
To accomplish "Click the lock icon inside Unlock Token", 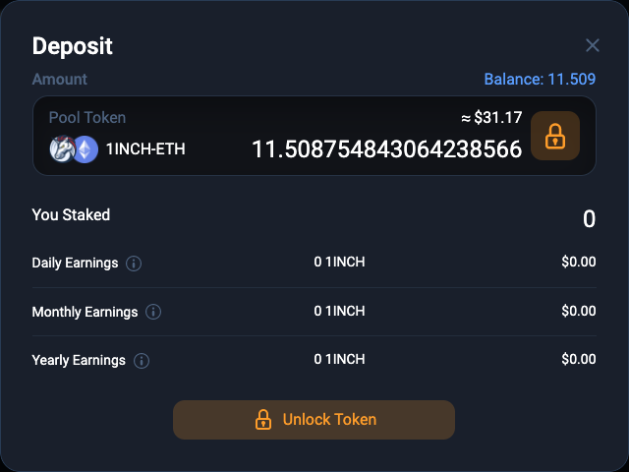I will pos(263,420).
